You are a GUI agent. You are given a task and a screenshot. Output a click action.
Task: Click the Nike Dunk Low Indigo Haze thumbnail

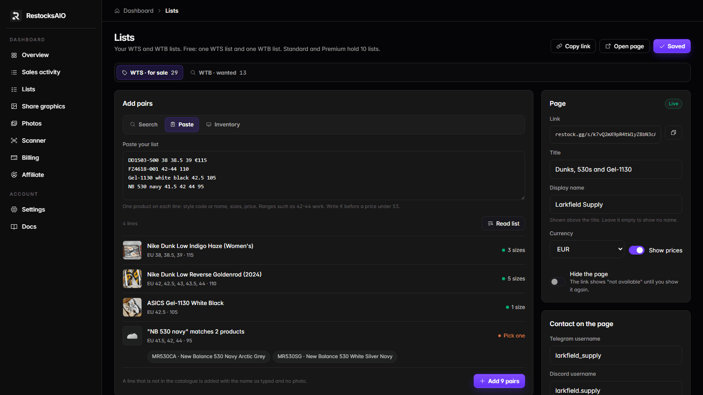pyautogui.click(x=132, y=250)
